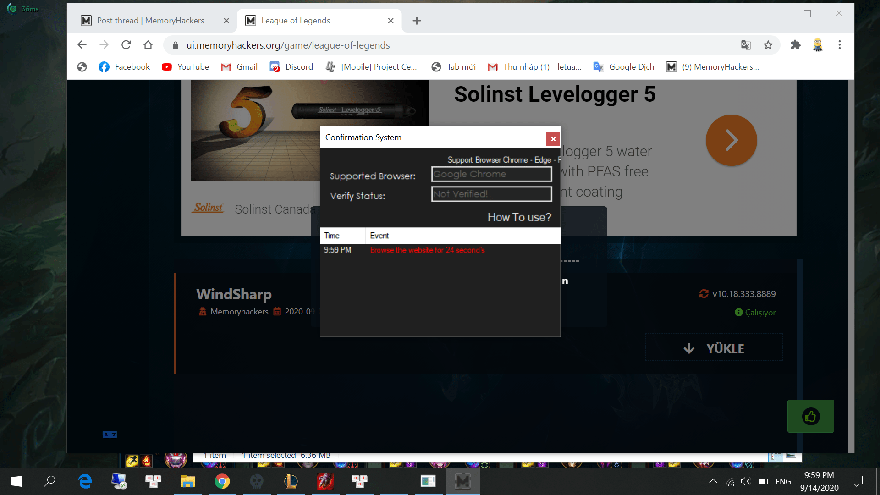Open the Facebook bookmark
The height and width of the screenshot is (495, 880).
coord(124,67)
